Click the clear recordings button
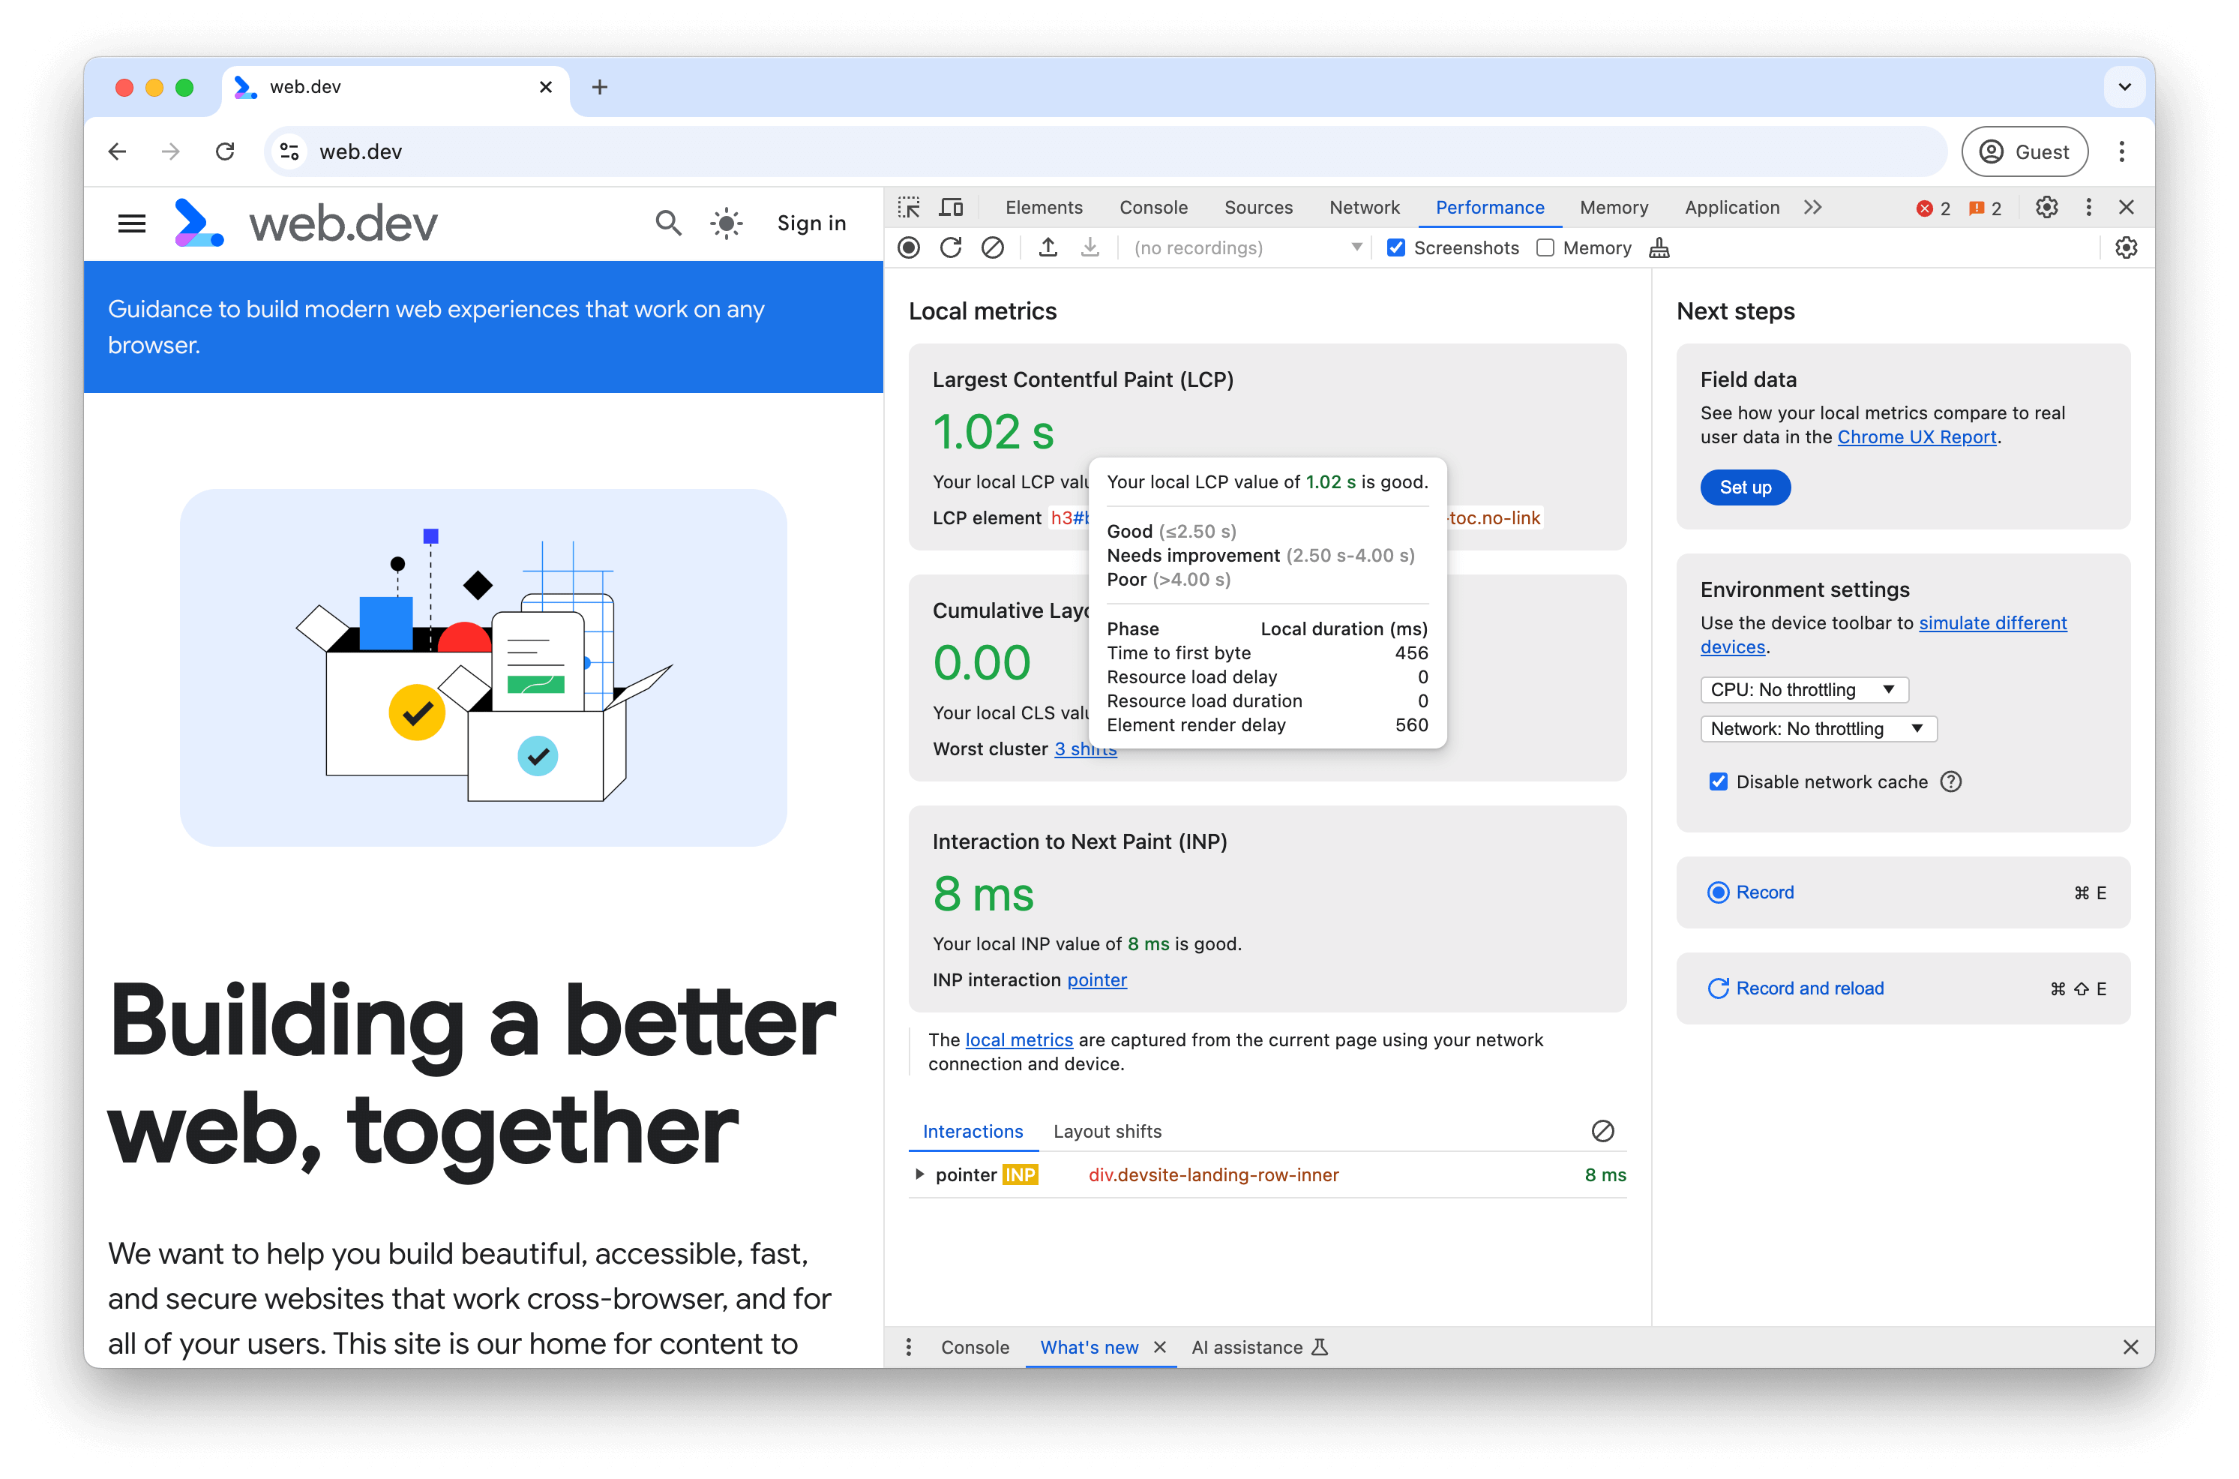This screenshot has width=2239, height=1479. pos(990,247)
